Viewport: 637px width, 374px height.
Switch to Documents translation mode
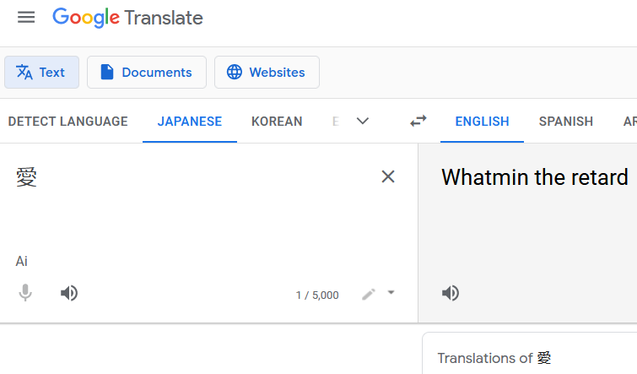147,73
